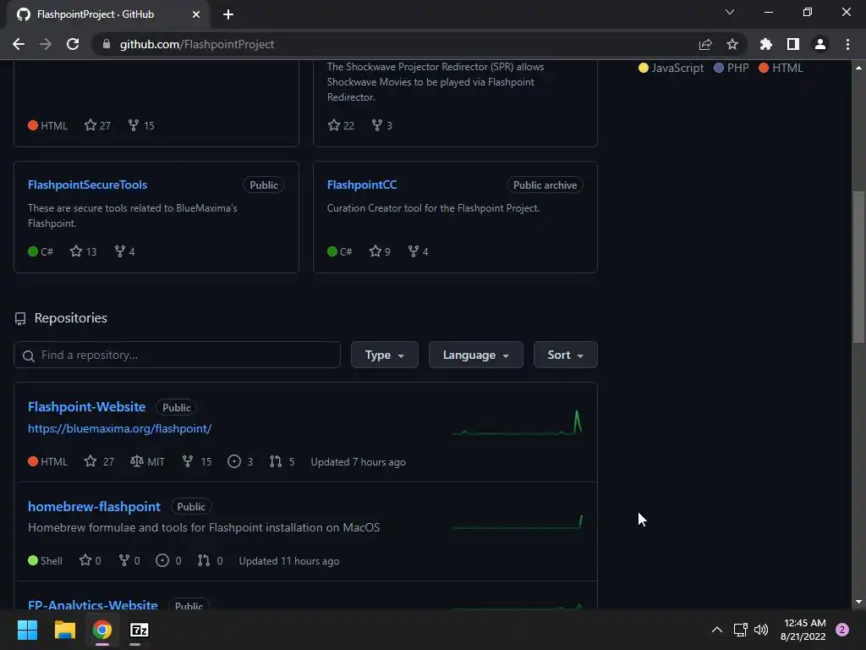Click the 15 forks on Flashpoint-Website

tap(196, 461)
